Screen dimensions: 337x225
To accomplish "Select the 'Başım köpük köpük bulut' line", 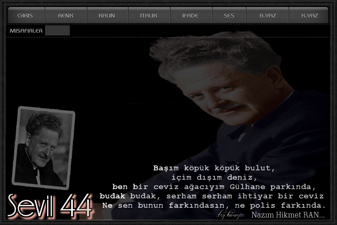I will 214,168.
